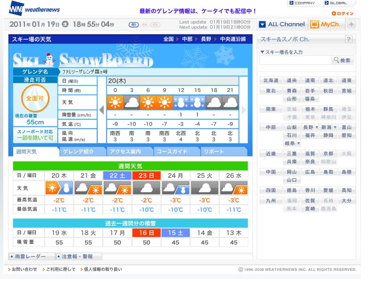Viewport: 376px width, 282px height.
Task: Click the 全国 breadcrumb link
Action: [x=168, y=39]
